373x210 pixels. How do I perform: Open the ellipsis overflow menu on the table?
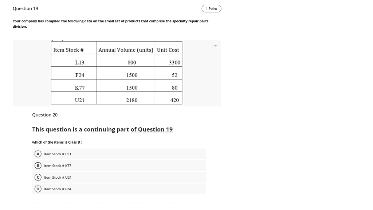215,46
